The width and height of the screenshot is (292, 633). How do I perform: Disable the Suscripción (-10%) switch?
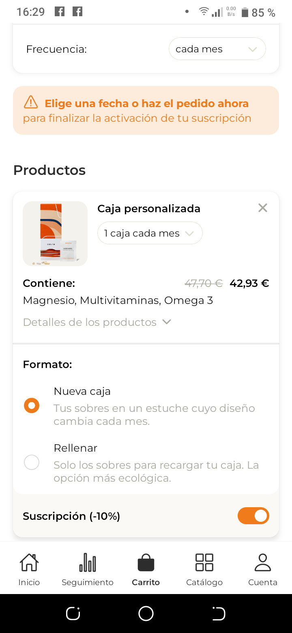pyautogui.click(x=253, y=516)
